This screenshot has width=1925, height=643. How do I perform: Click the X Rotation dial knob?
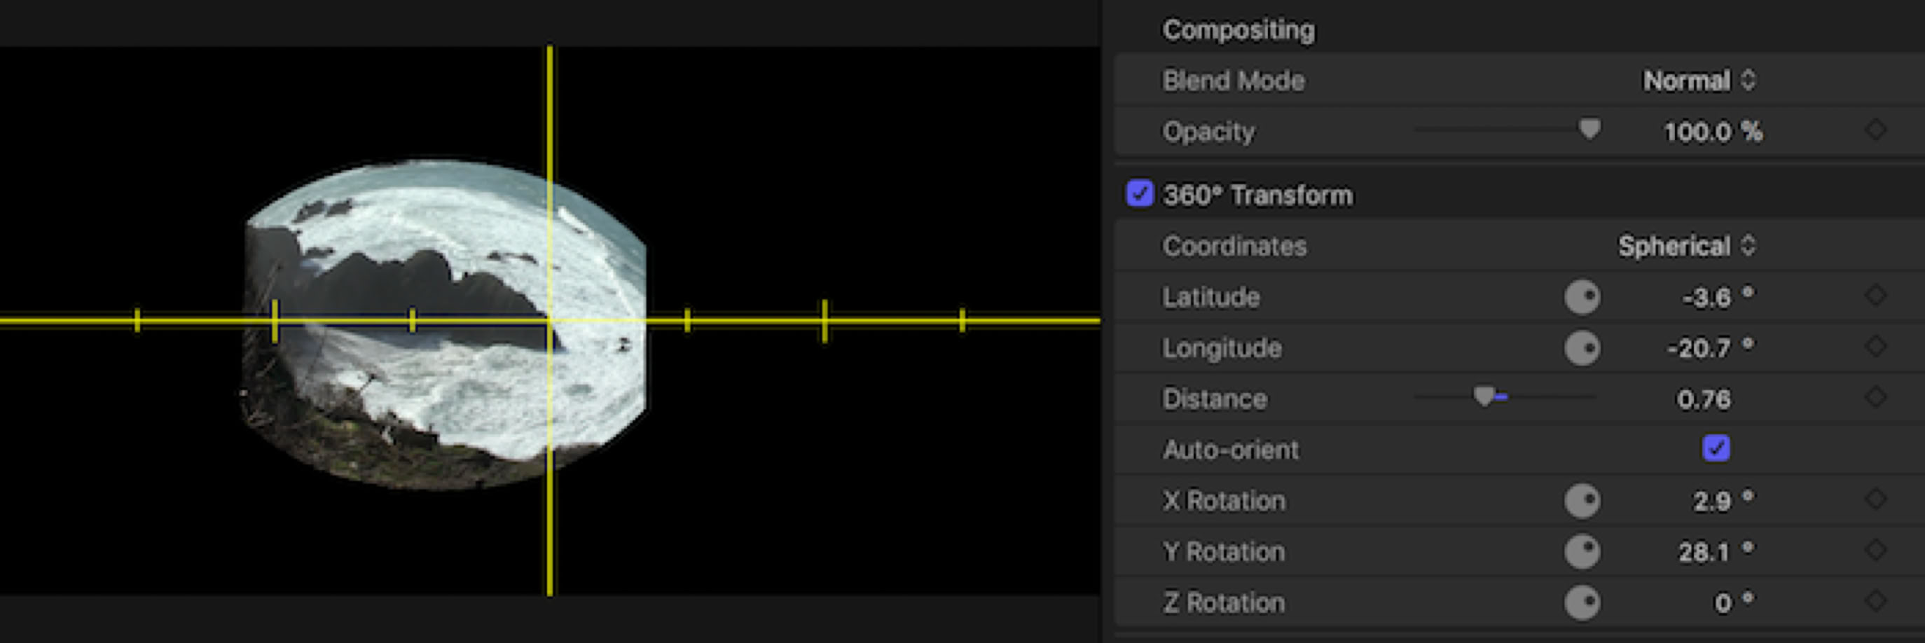click(x=1581, y=500)
